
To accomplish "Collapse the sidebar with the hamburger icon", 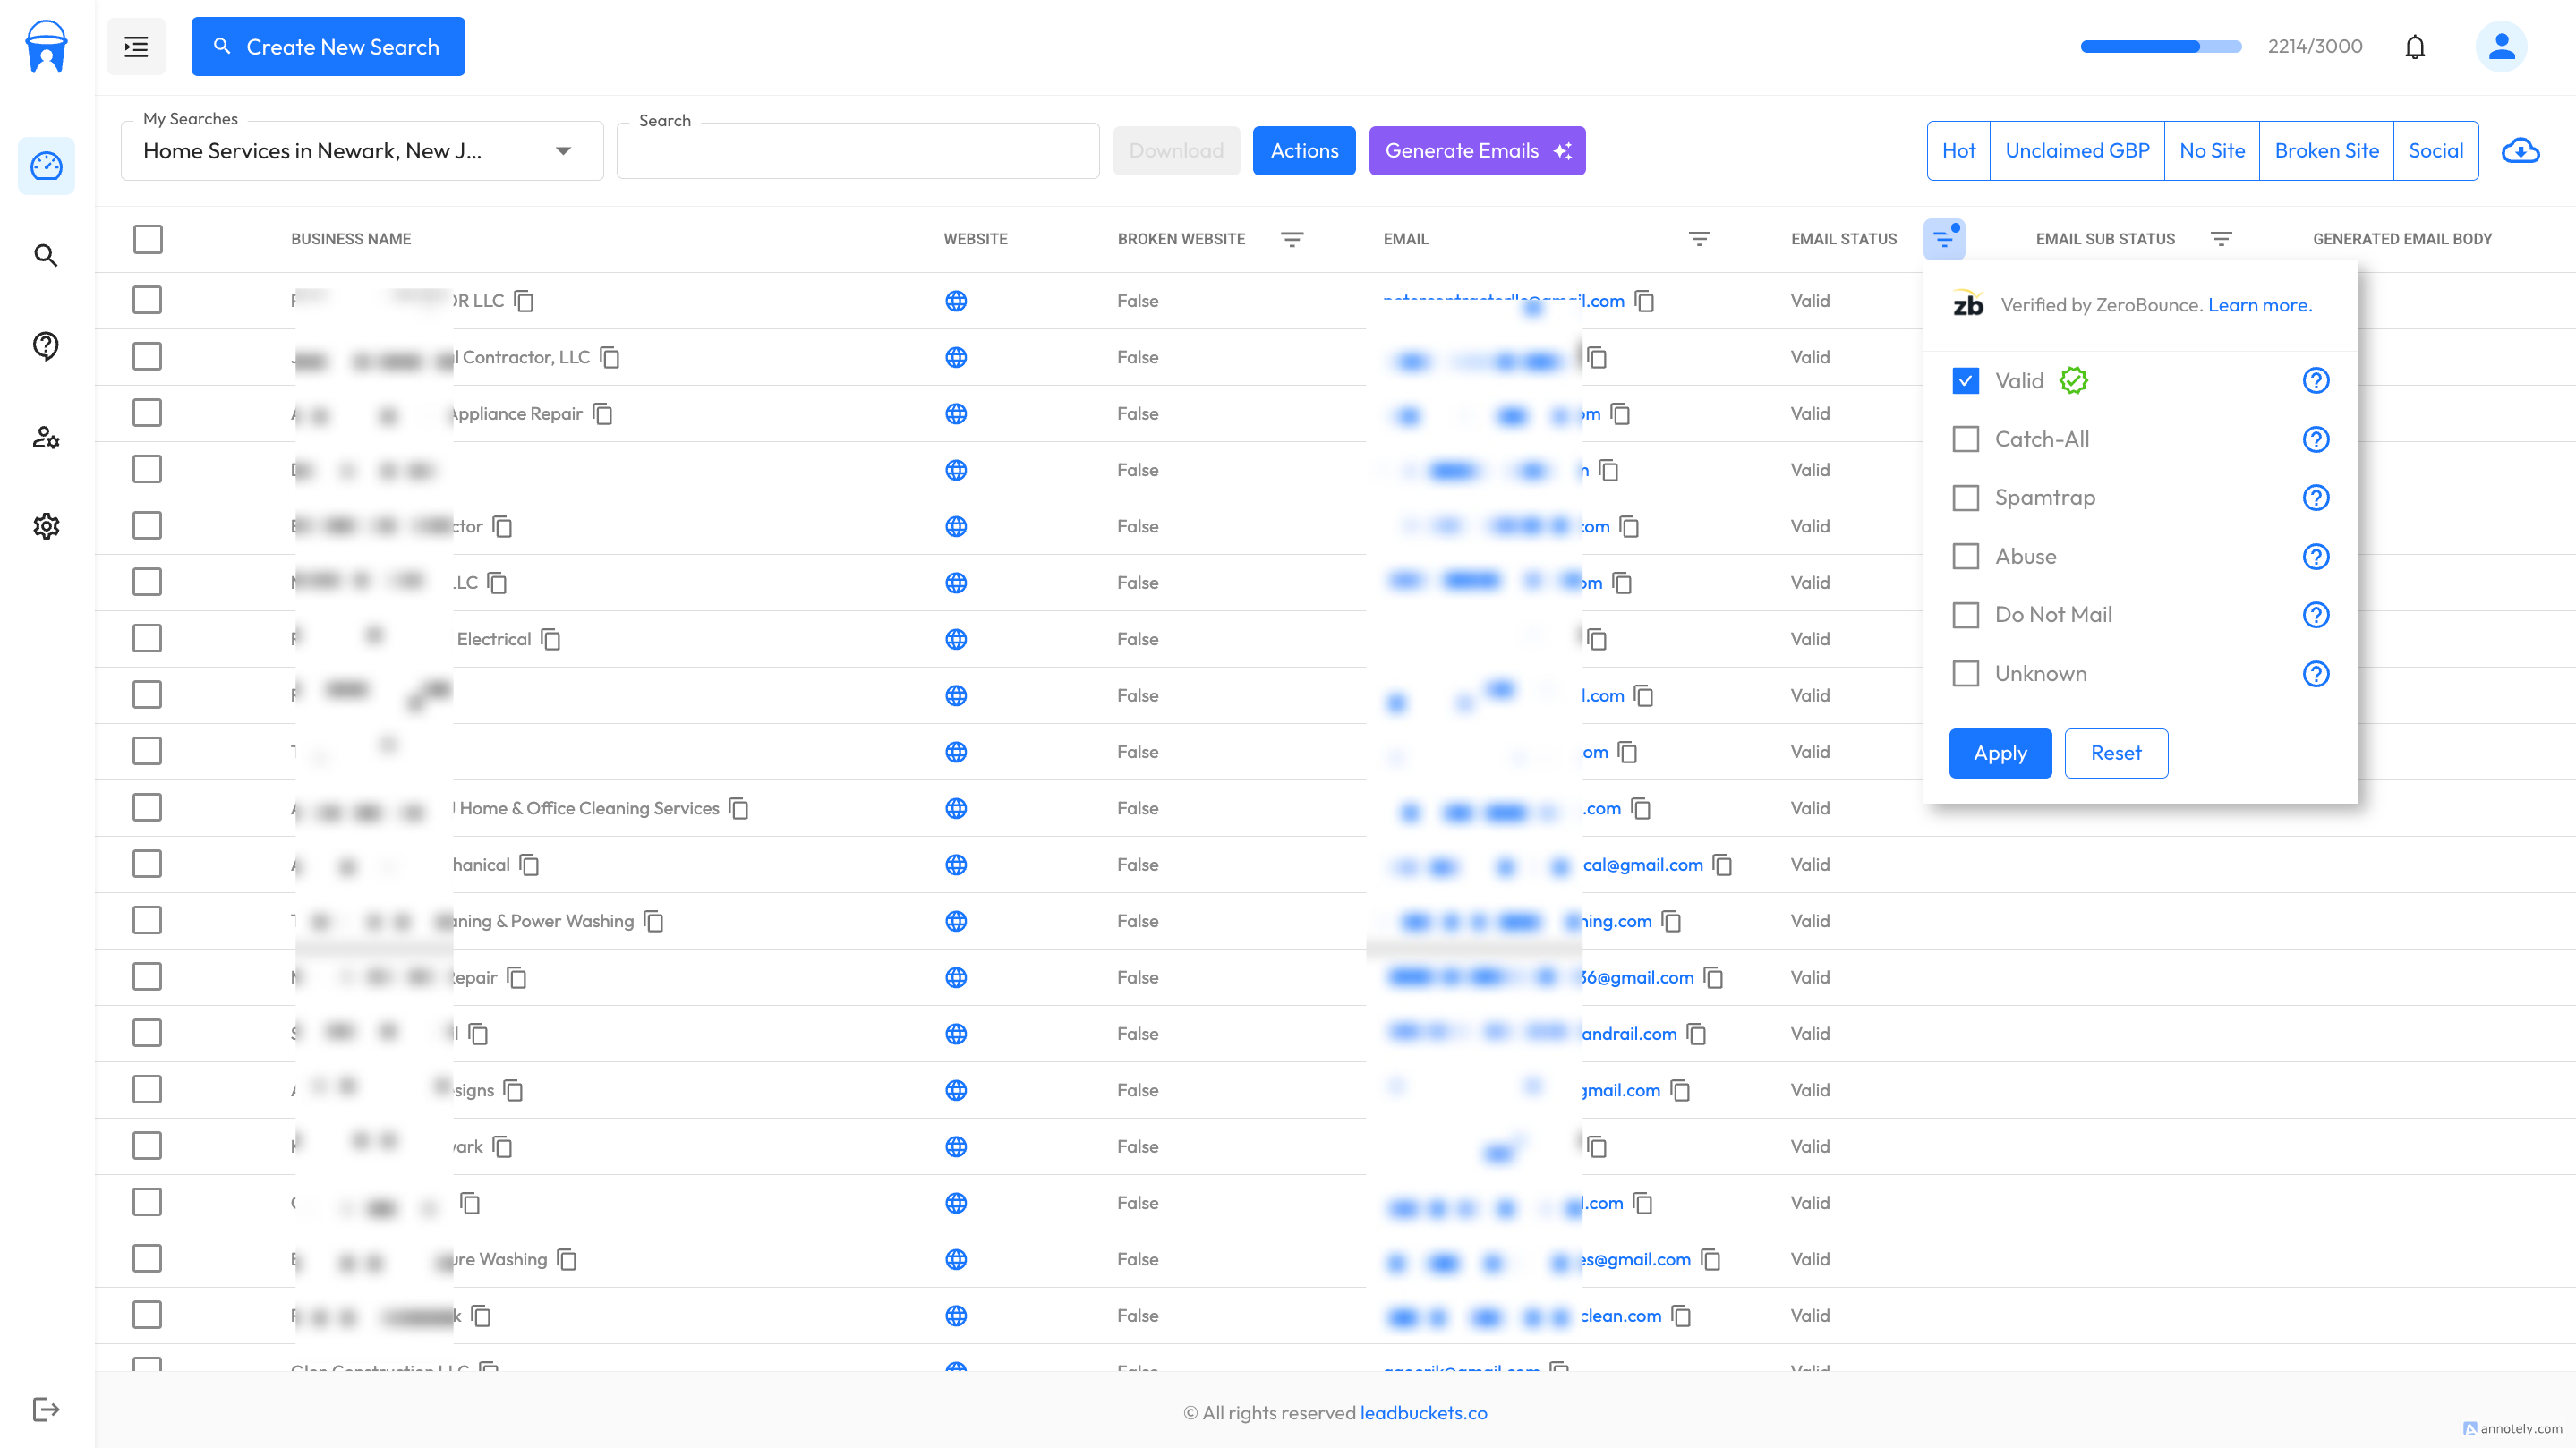I will tap(136, 46).
